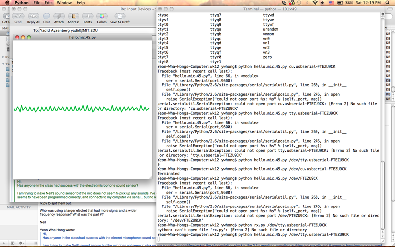Click the Attach paperclip icon
Image resolution: width=395 pixels, height=247 pixels.
point(59,16)
